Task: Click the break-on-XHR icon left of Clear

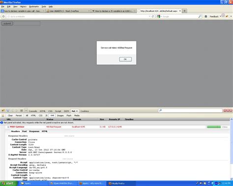Action: click(x=3, y=115)
